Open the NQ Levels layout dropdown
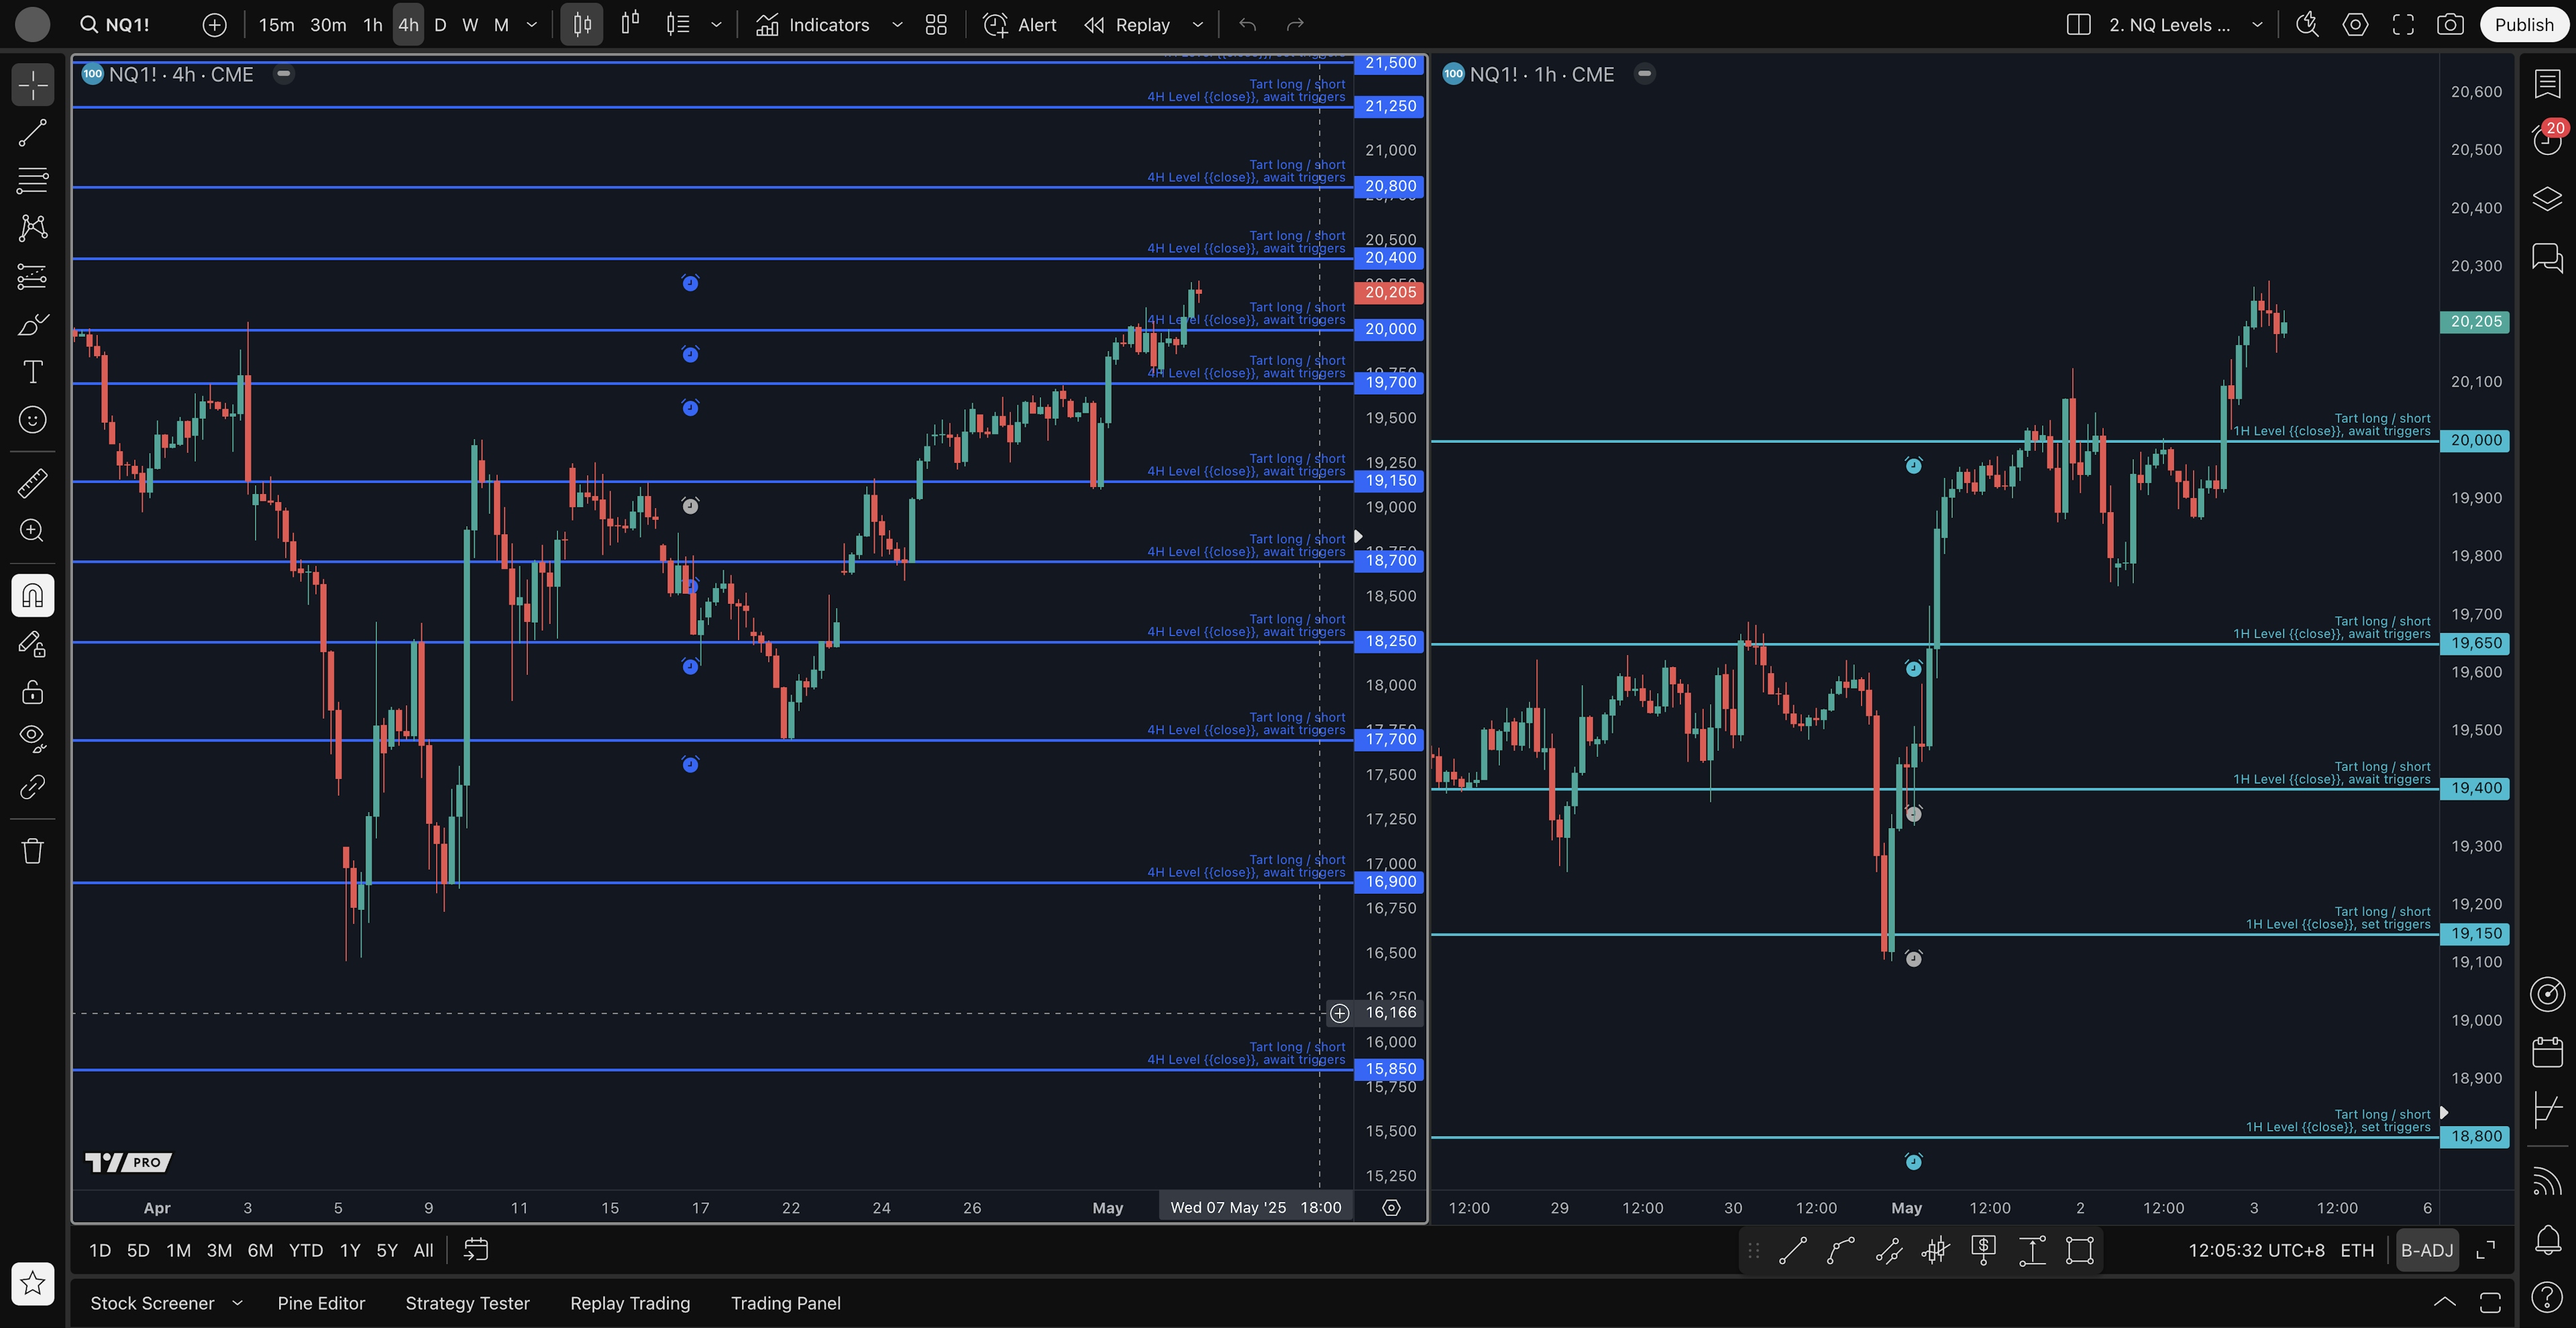This screenshot has height=1328, width=2576. click(2257, 25)
